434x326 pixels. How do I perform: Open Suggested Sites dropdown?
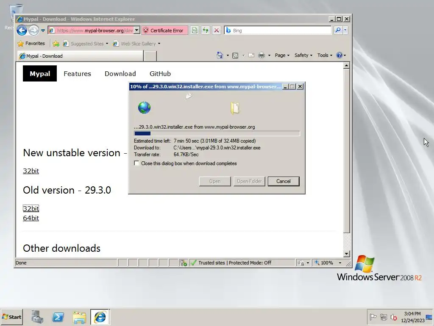tap(85, 44)
